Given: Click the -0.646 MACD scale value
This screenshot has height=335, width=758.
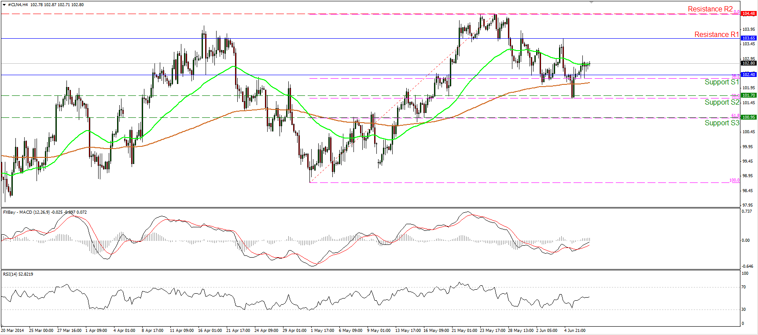Looking at the screenshot, I should 747,266.
